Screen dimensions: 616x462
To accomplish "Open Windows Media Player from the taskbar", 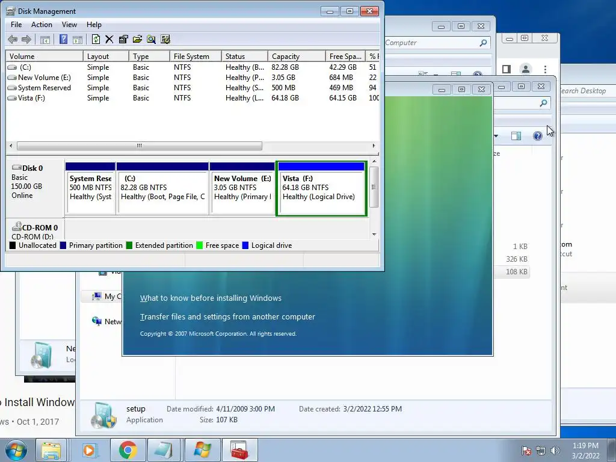I will coord(89,450).
